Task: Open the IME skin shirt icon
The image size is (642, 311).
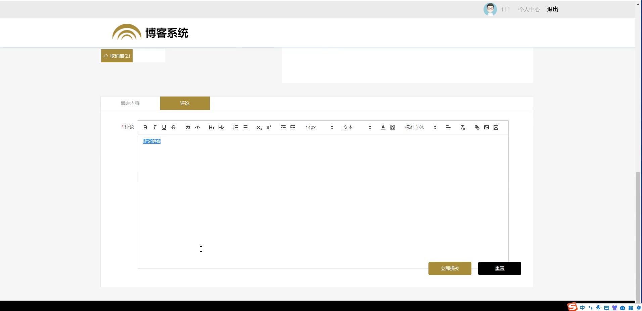Action: click(614, 308)
